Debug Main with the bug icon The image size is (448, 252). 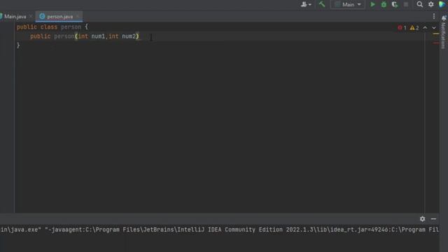click(384, 5)
